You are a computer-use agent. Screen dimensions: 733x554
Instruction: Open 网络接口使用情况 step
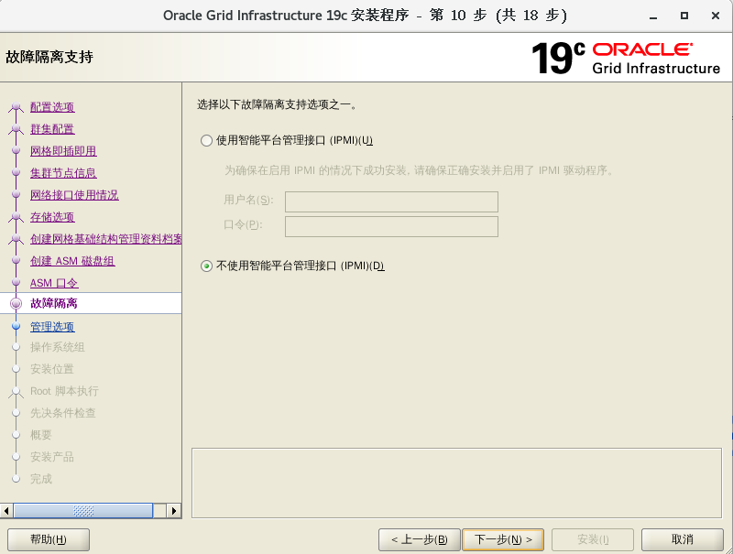74,195
